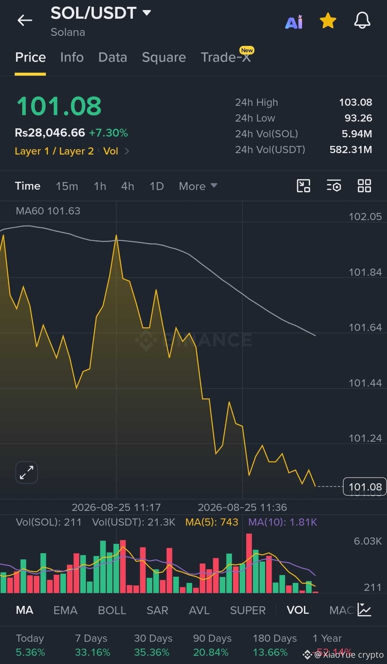Select the Time chart interval
Viewport: 387px width, 664px height.
(x=28, y=186)
